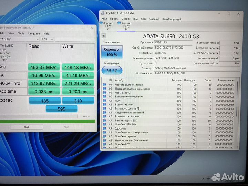Click status orb for attribute 05 reallocated sectors
Screen dimensions: 248x186
(x=104, y=89)
